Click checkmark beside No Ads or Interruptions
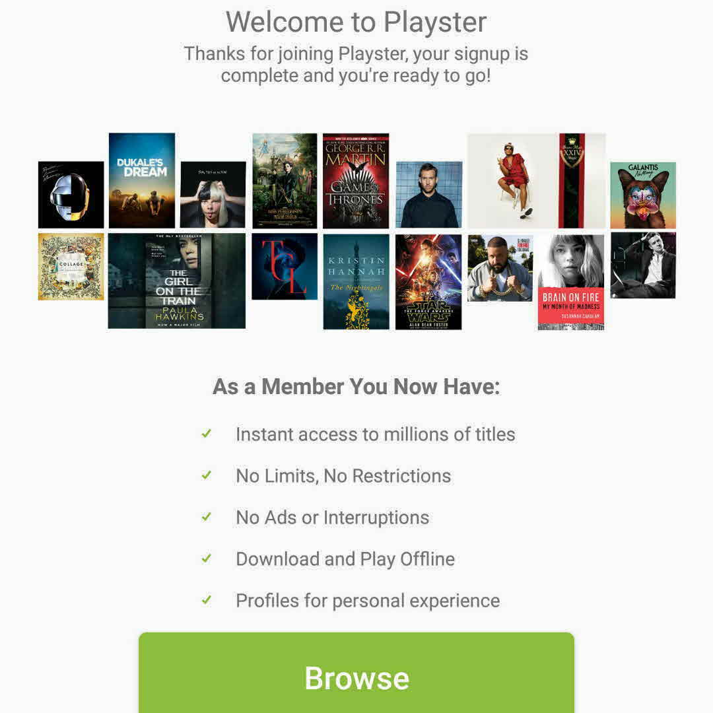 click(x=207, y=517)
